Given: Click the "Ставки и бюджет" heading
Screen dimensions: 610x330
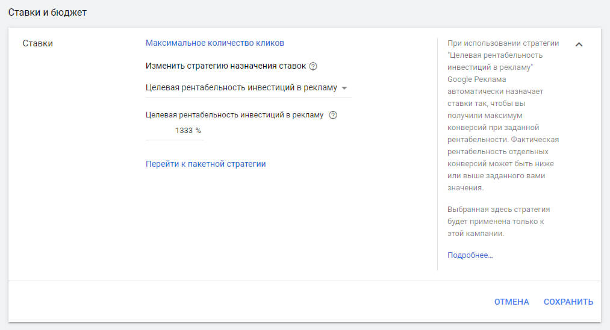Looking at the screenshot, I should coord(48,13).
